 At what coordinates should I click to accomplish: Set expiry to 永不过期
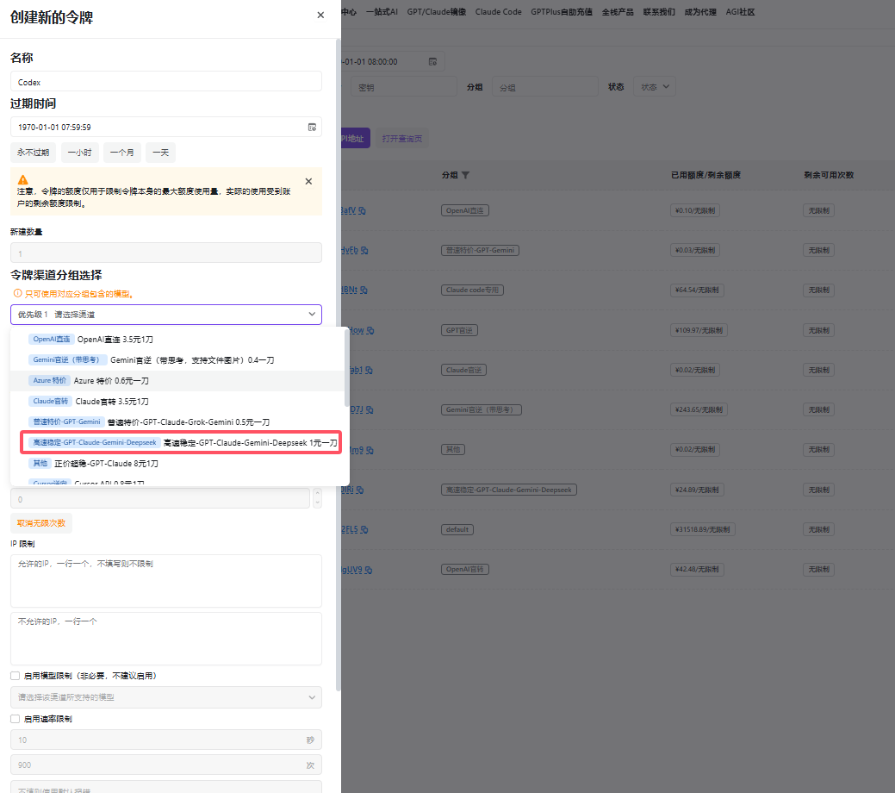point(33,153)
